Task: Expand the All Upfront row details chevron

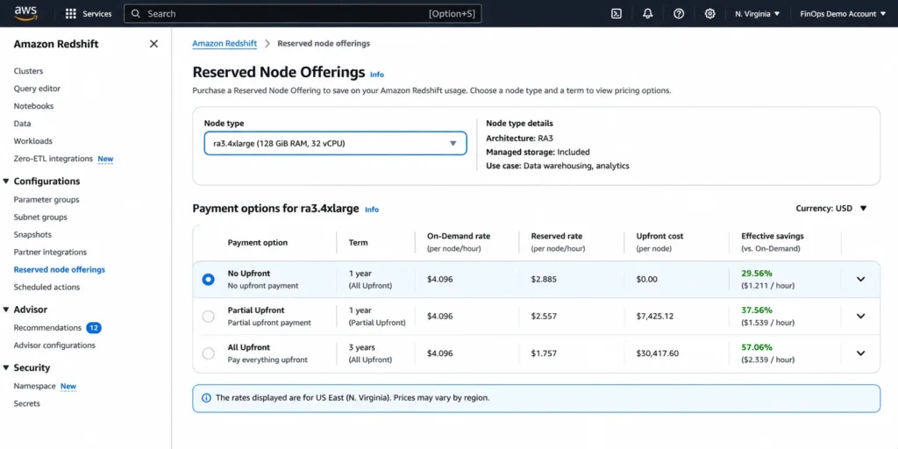Action: click(x=860, y=353)
